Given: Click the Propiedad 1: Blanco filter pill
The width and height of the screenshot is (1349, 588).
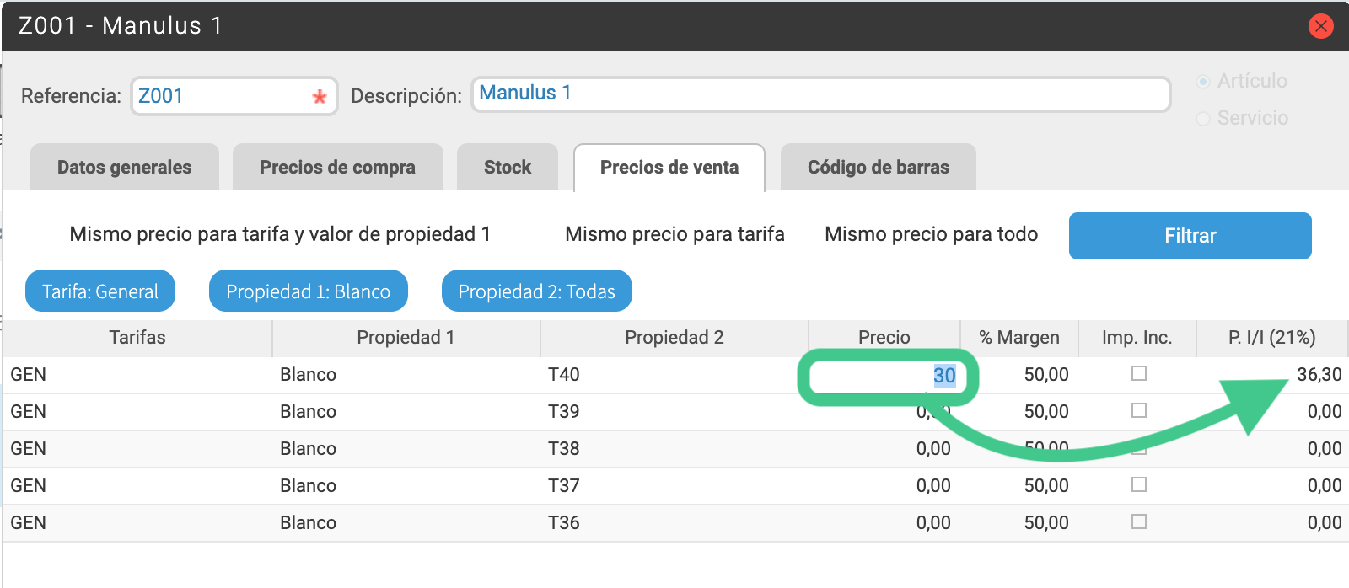Looking at the screenshot, I should tap(309, 291).
